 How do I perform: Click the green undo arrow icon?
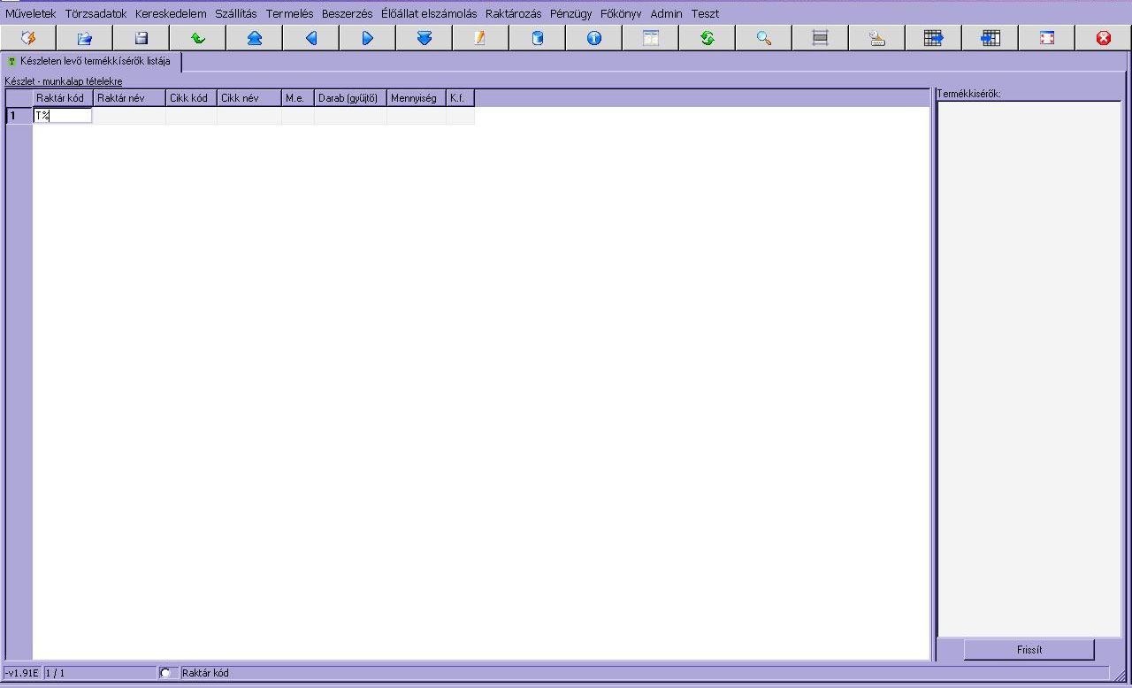tap(198, 38)
